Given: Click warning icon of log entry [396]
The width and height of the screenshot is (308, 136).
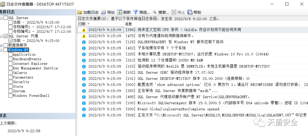Looking at the screenshot, I should (x=84, y=30).
